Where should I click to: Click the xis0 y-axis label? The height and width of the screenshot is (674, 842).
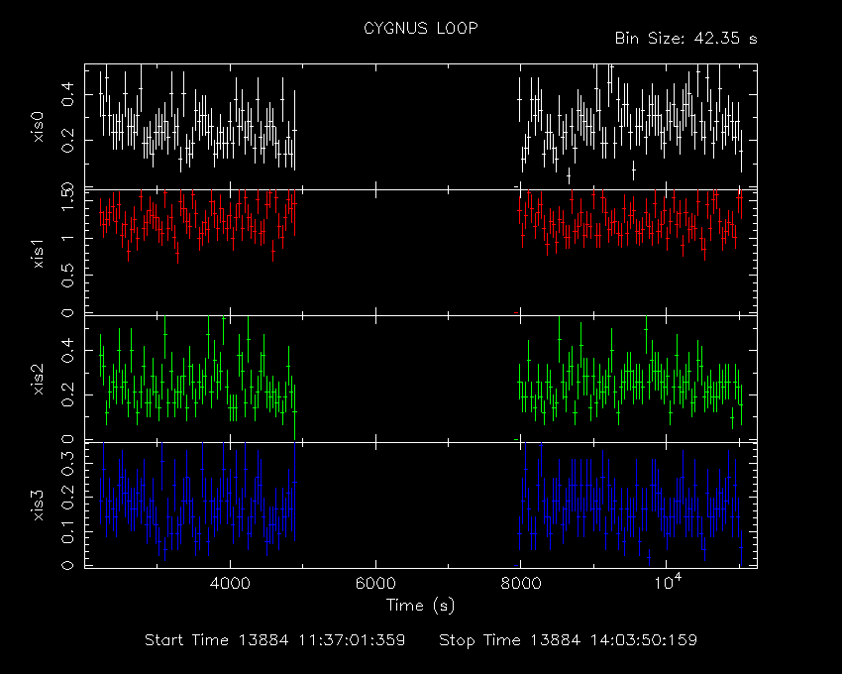click(38, 127)
